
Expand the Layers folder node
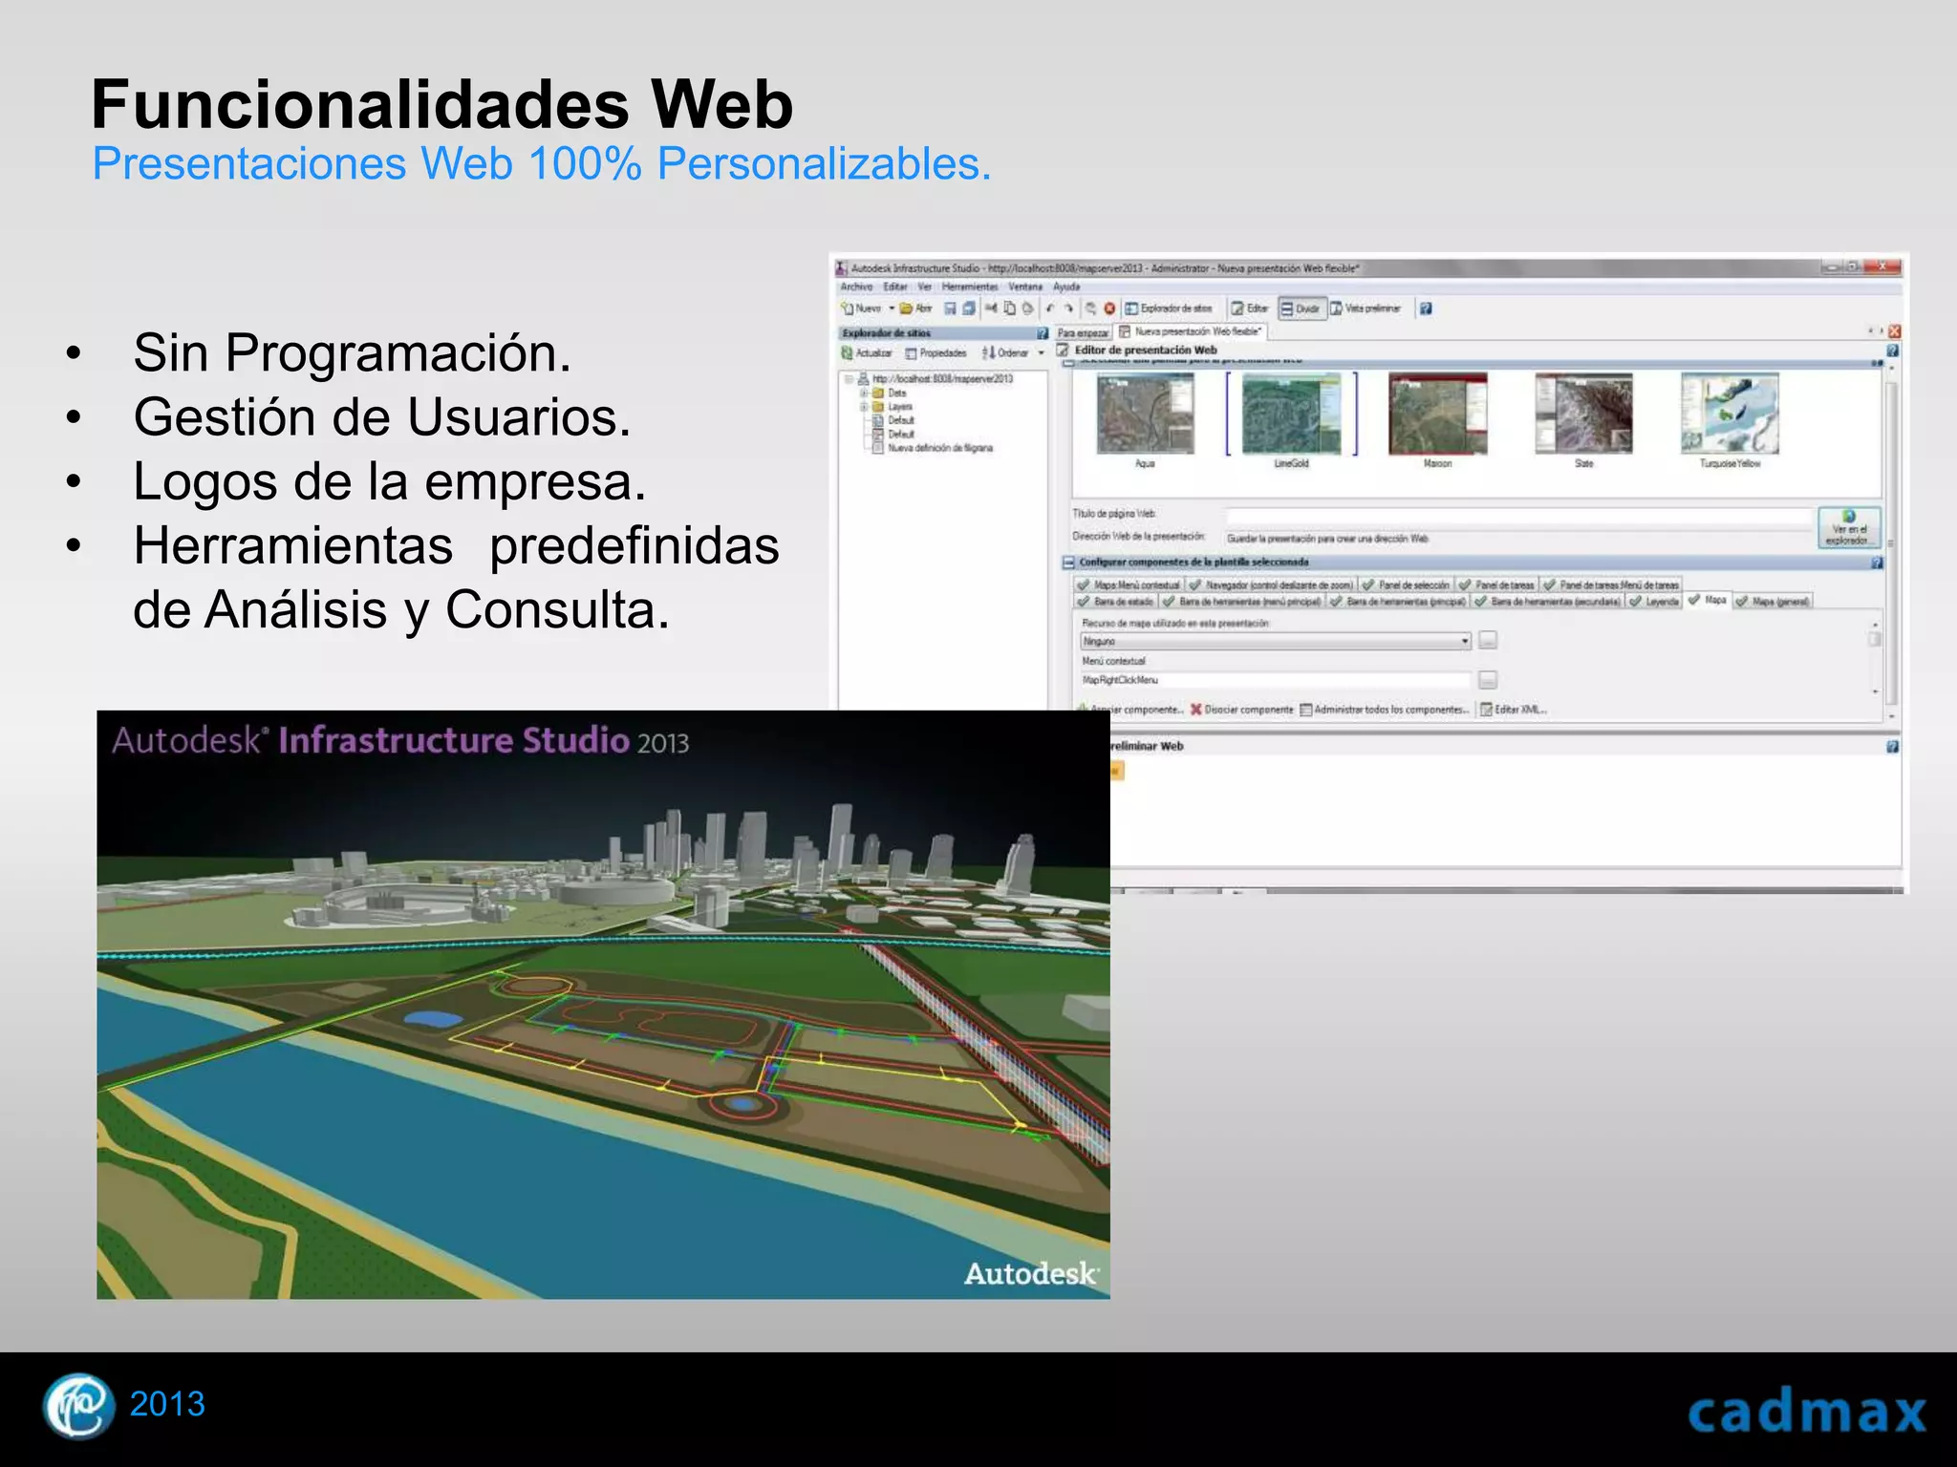click(x=864, y=407)
